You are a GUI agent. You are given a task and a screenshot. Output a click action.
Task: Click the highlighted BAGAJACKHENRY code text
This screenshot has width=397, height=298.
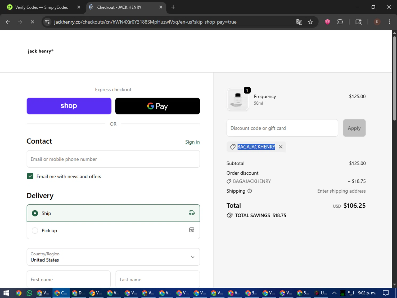(256, 147)
